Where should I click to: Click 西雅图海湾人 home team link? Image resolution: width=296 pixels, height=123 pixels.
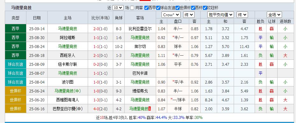tap(68, 100)
